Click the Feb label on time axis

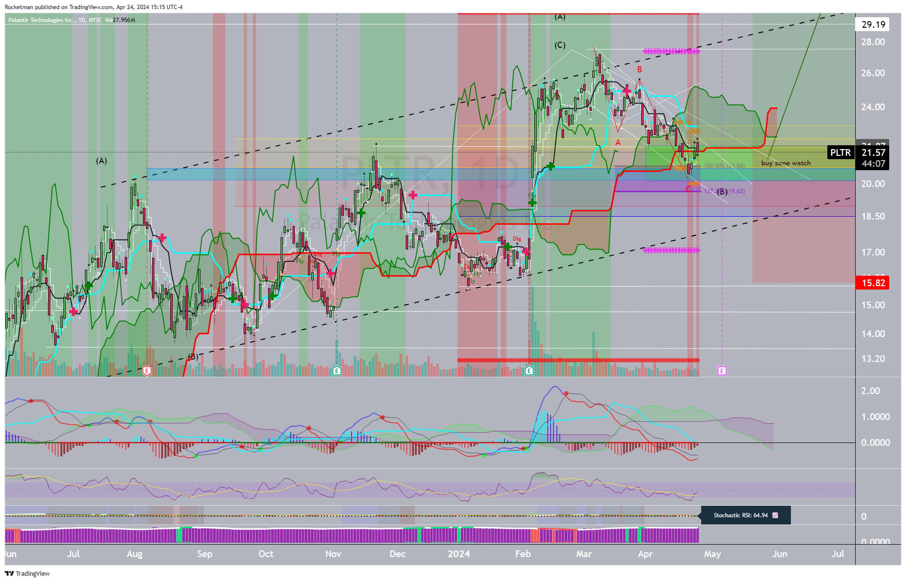pyautogui.click(x=523, y=554)
